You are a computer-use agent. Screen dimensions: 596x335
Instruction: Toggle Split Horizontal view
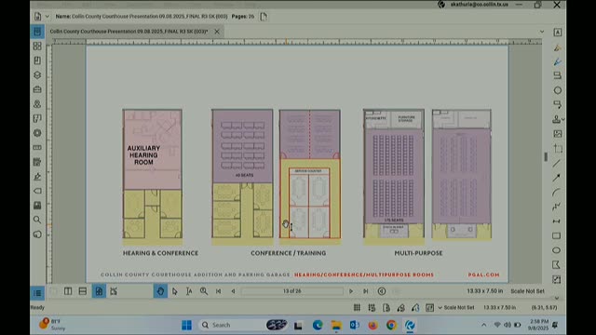coord(83,291)
